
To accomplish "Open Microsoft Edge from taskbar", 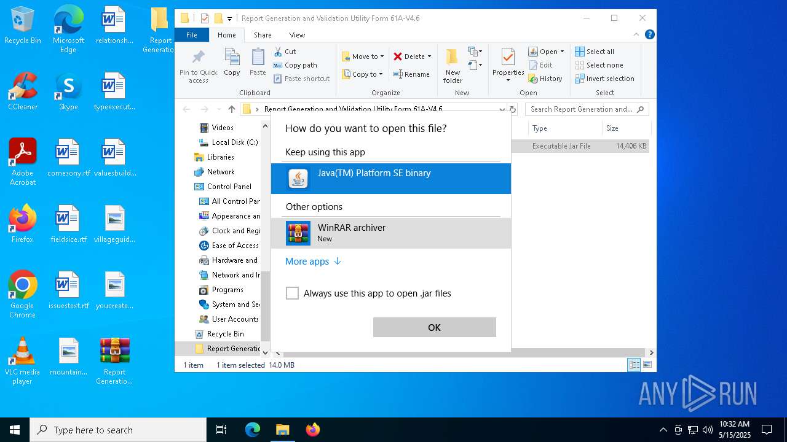I will pos(253,430).
